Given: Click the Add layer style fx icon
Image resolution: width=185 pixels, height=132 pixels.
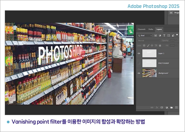Looking at the screenshot, I should tap(157, 107).
